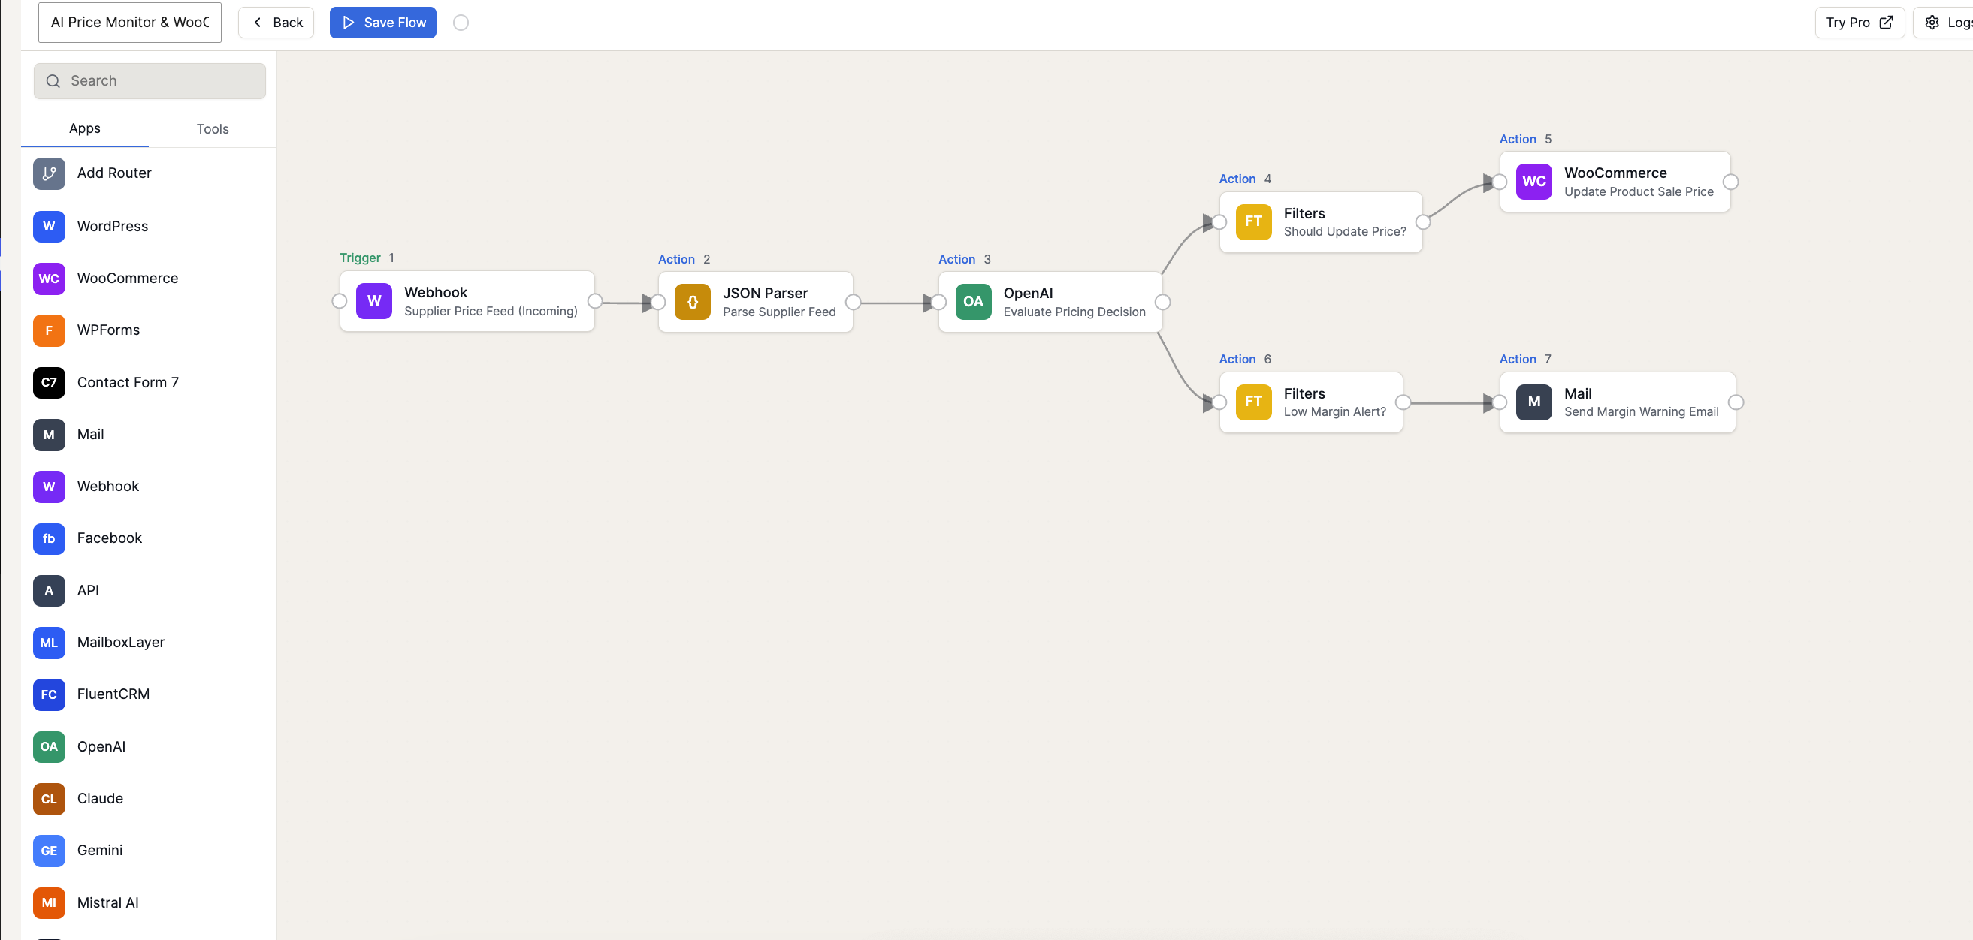1973x940 pixels.
Task: Click the 'MailboxLayer' sidebar label
Action: click(x=121, y=643)
